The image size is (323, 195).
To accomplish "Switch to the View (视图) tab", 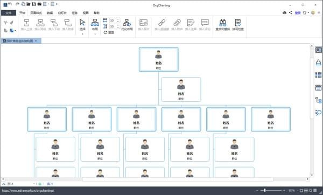I will (x=86, y=13).
